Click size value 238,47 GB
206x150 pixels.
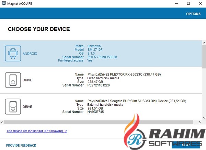(95, 82)
